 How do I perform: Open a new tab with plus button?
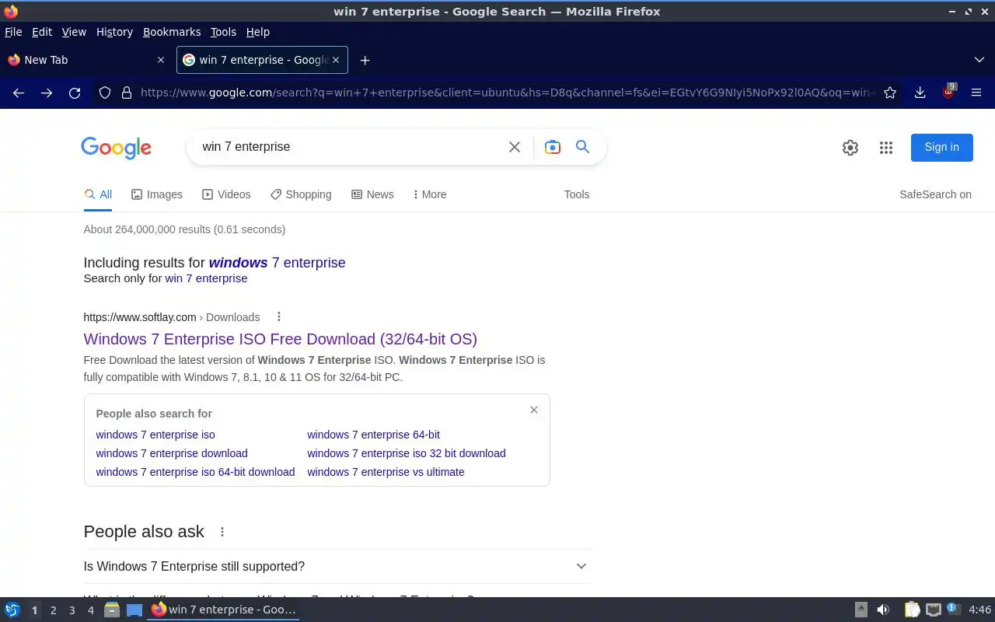point(365,60)
